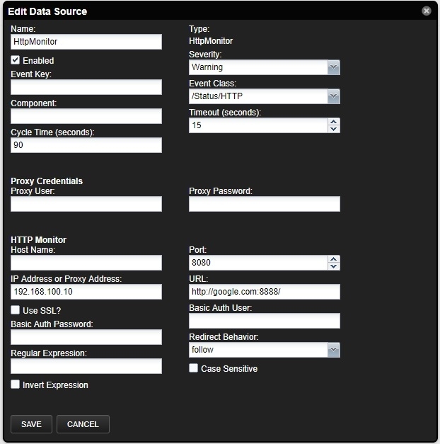The image size is (440, 444).
Task: Focus the Name field containing HttpMonitor
Action: click(x=86, y=42)
